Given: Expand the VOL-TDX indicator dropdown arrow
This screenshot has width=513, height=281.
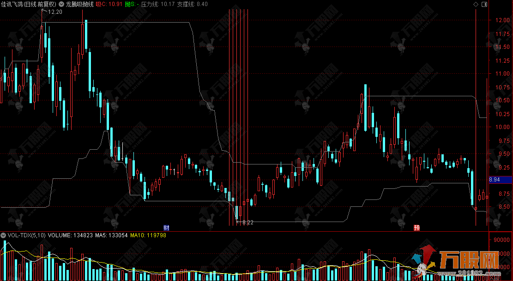Looking at the screenshot, I should (4, 235).
